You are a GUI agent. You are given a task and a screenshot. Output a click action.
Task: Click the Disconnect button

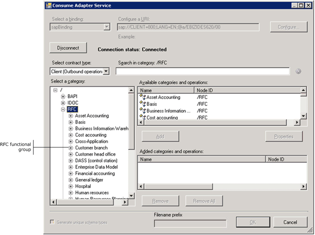[68, 48]
